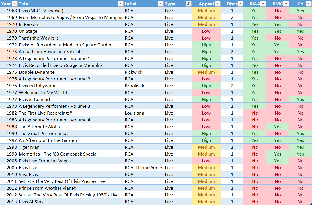Open the BMG column filter dropdown
This screenshot has width=312, height=205.
click(286, 4)
